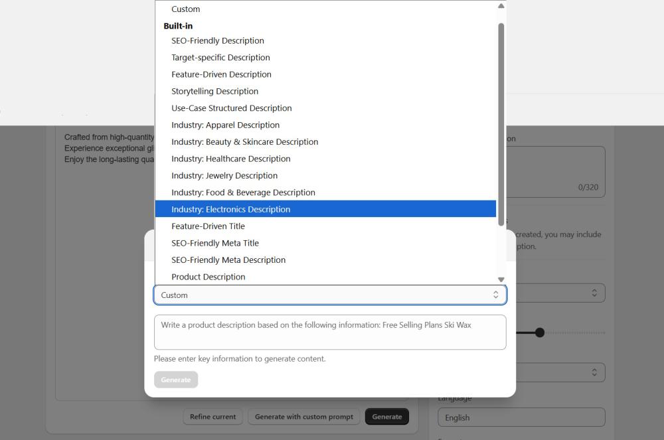Pick Industry: Apparel Description
Image resolution: width=664 pixels, height=440 pixels.
click(225, 125)
